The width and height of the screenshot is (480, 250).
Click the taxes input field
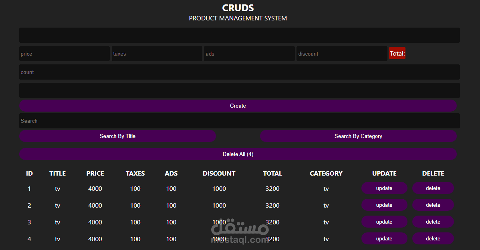(x=157, y=53)
